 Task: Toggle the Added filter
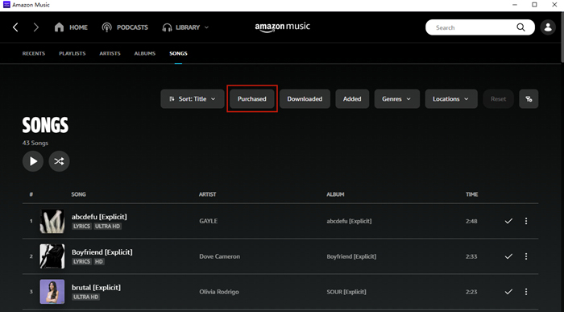pyautogui.click(x=352, y=99)
